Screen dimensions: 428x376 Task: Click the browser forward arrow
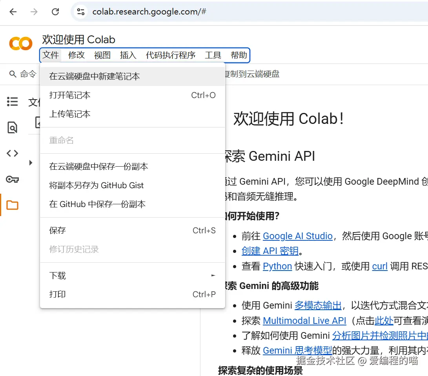(x=34, y=12)
